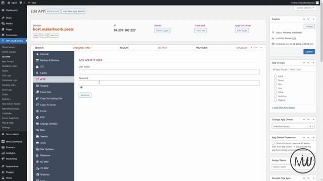Click the Tweaks icon
Screen dimensions: 323x181
[37, 136]
